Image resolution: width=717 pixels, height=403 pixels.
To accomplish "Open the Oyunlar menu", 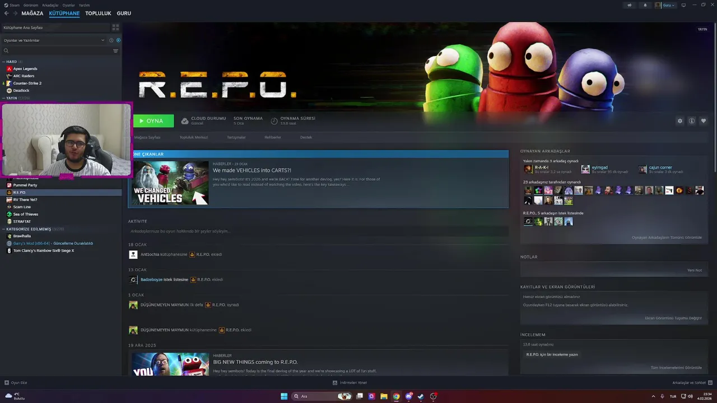I will (68, 5).
